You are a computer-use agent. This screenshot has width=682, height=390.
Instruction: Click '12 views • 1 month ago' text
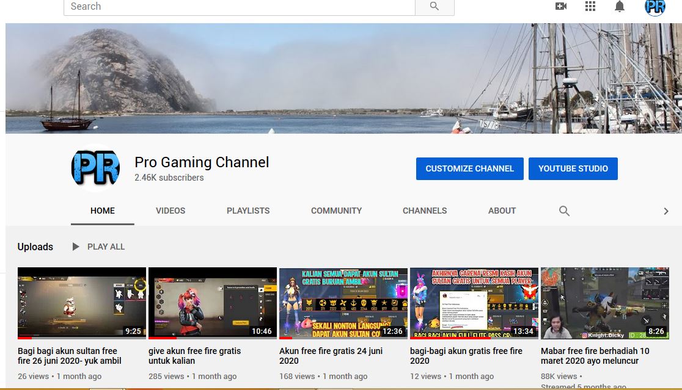pyautogui.click(x=452, y=376)
